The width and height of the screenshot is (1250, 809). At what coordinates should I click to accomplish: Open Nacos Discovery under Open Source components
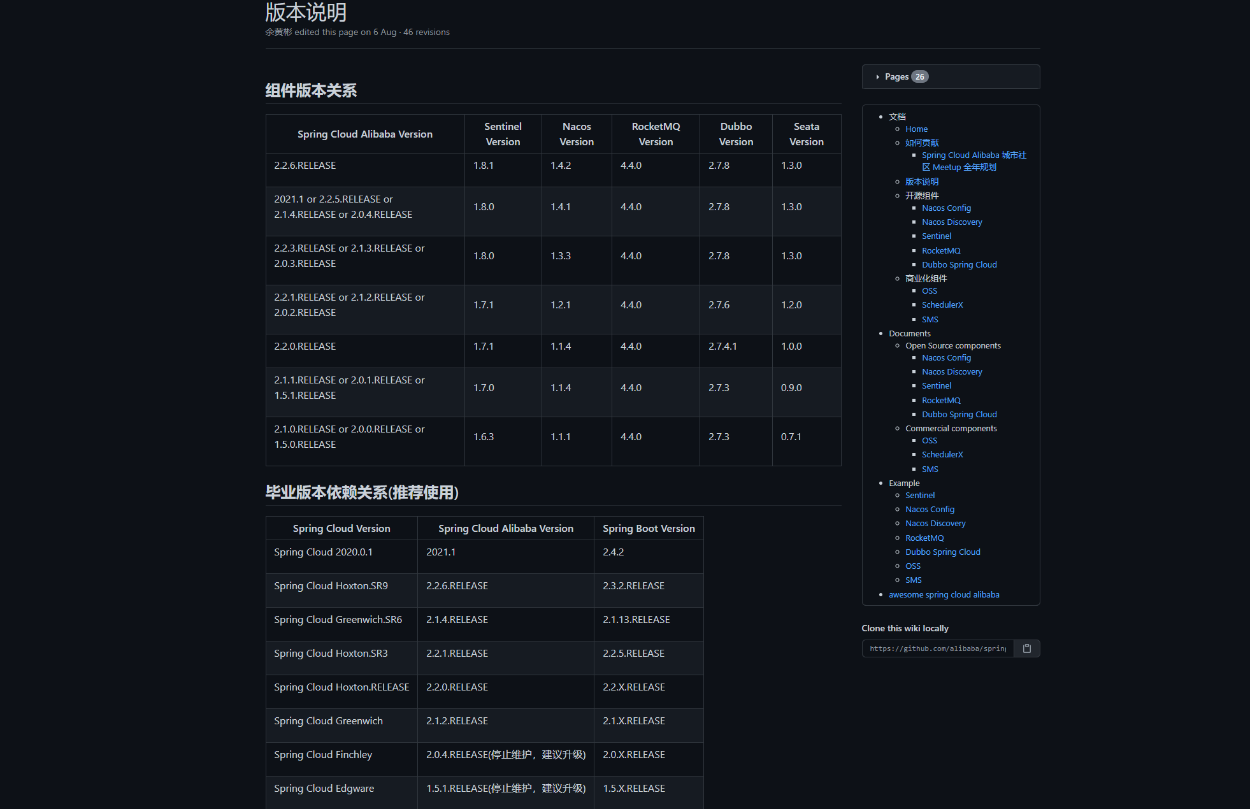coord(952,372)
